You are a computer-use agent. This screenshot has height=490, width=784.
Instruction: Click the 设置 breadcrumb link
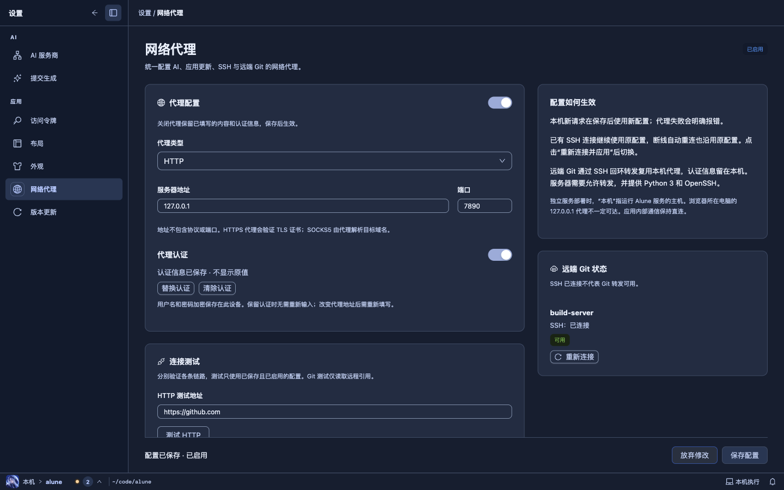click(x=145, y=13)
